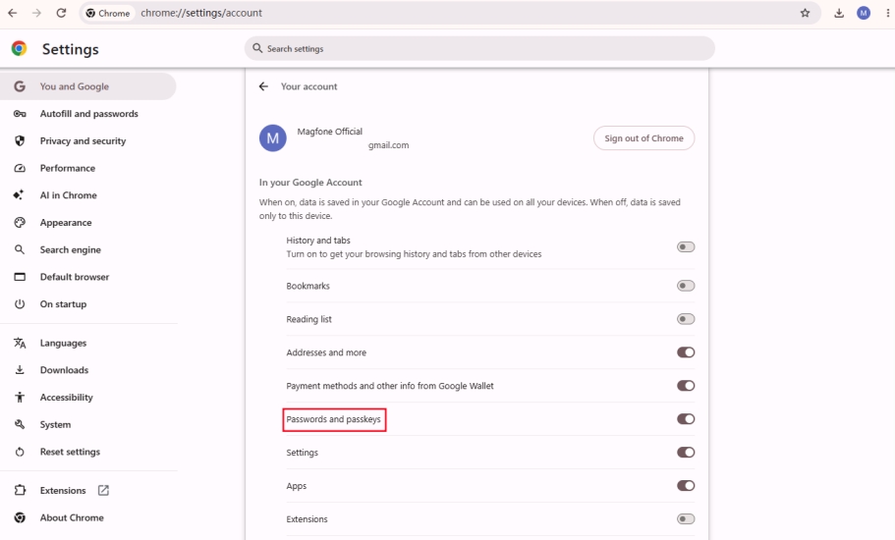
Task: Click the In your Google Account heading
Action: (310, 183)
